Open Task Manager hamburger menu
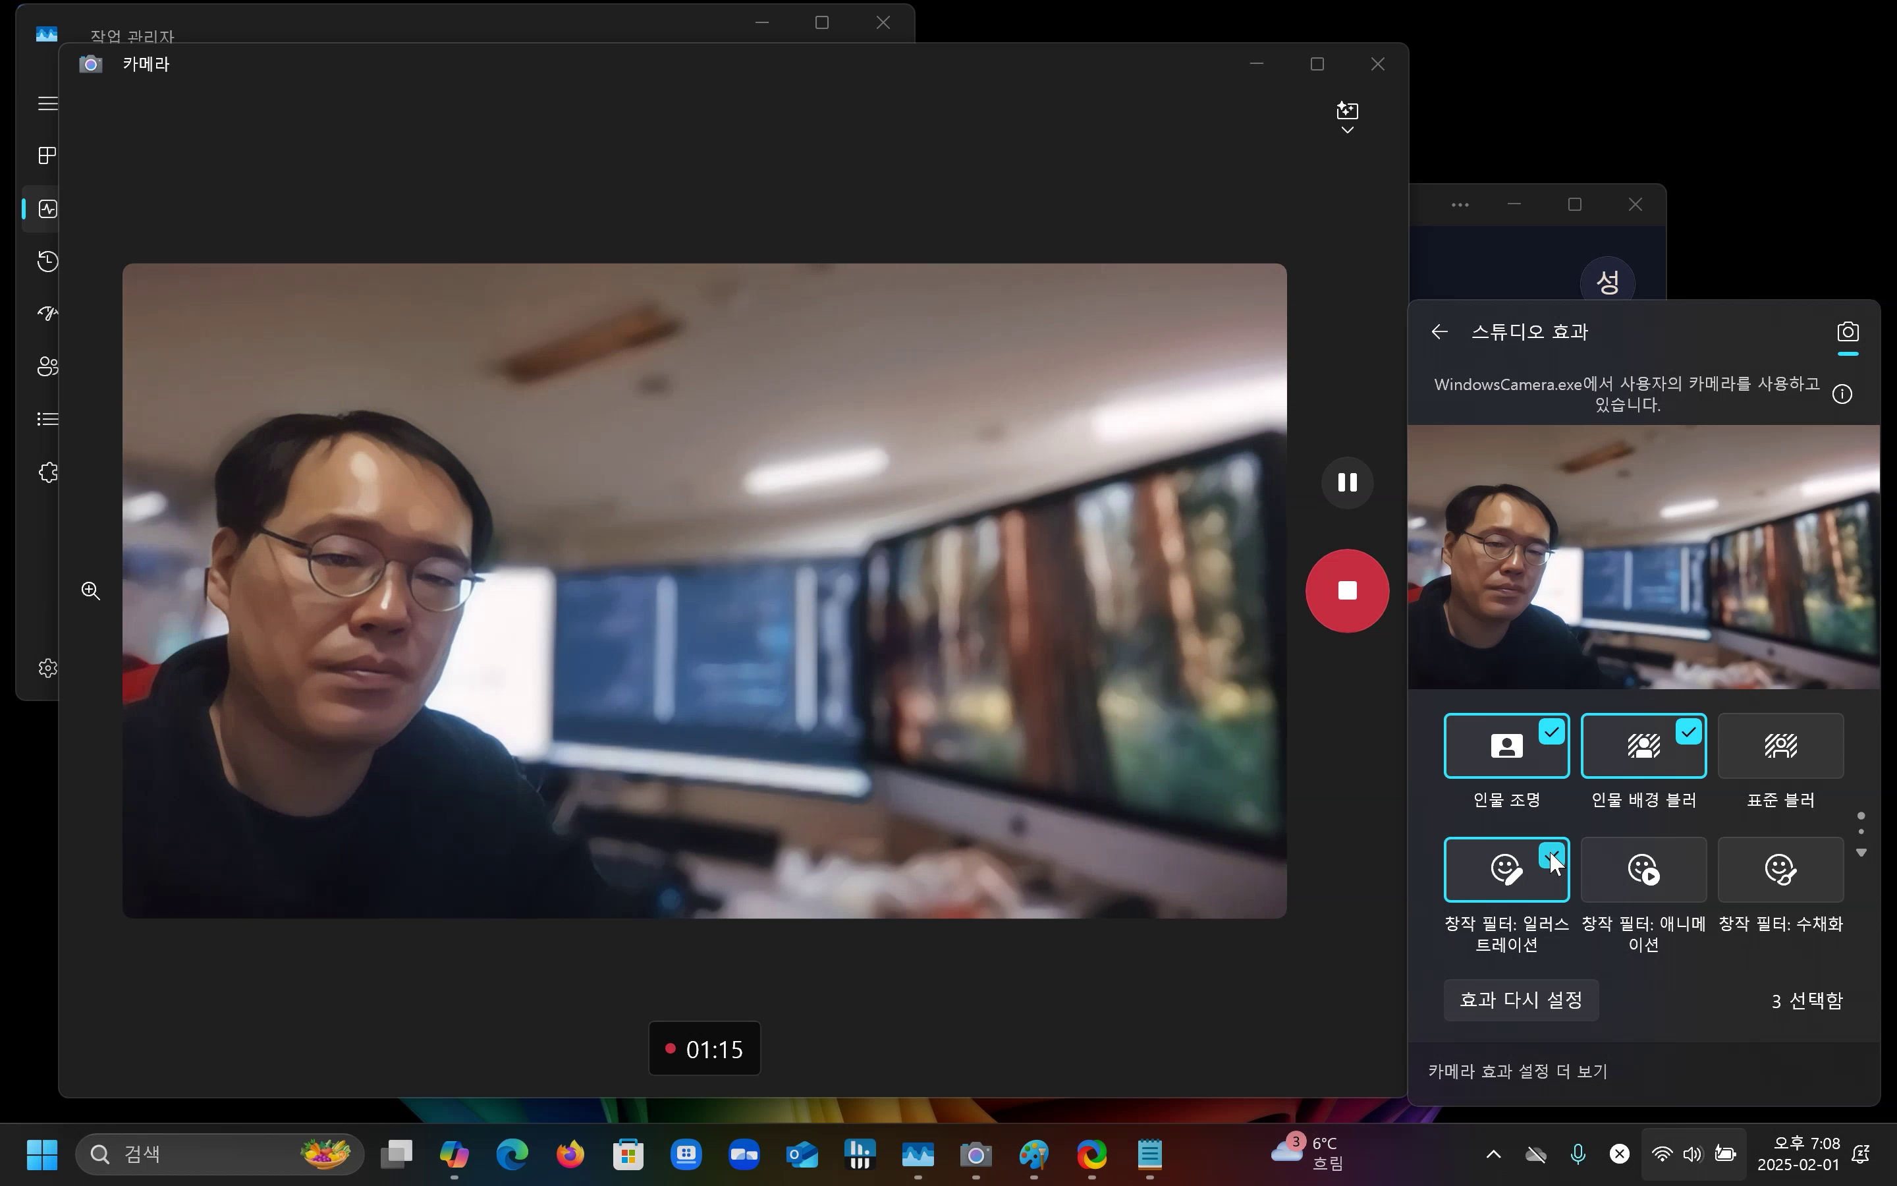1897x1186 pixels. [48, 103]
